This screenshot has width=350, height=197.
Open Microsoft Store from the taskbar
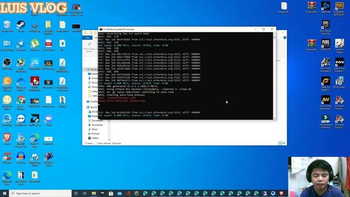(x=111, y=193)
